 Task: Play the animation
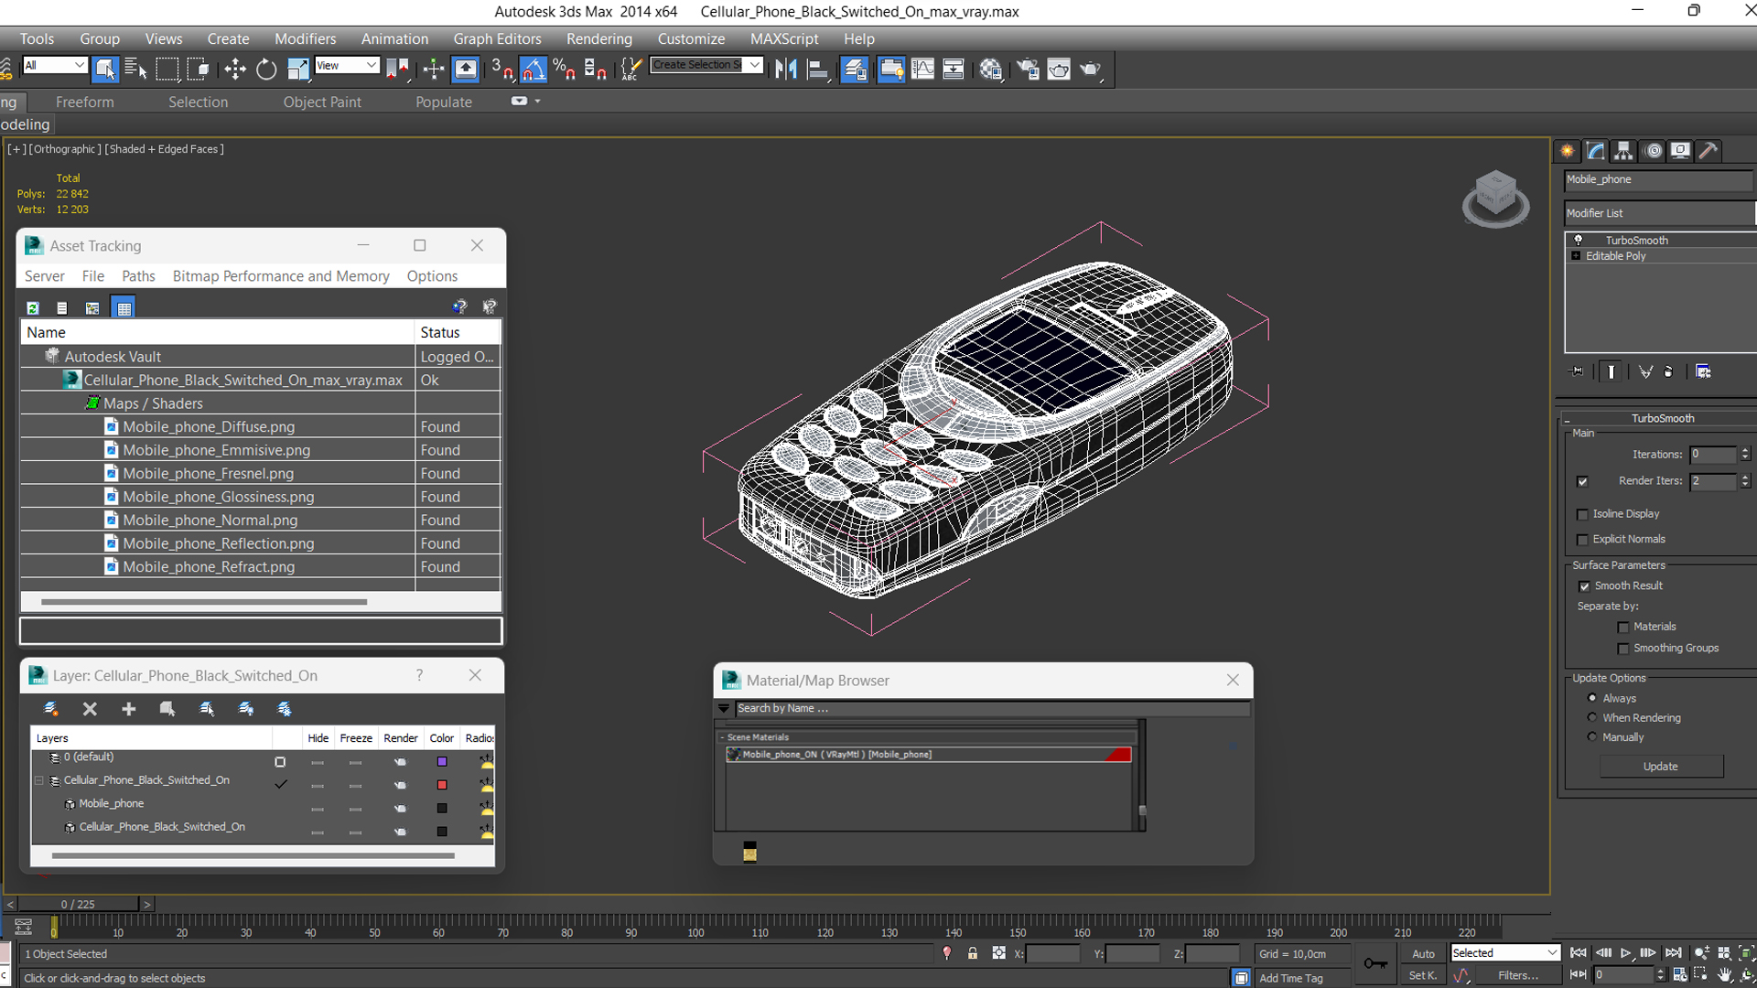(x=1625, y=953)
